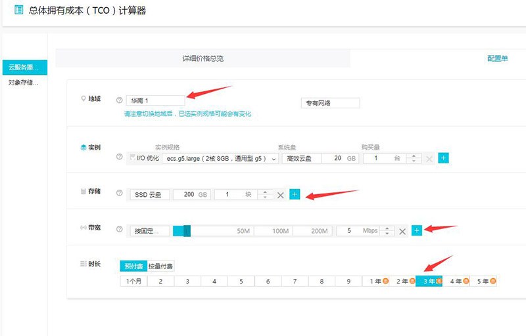This screenshot has height=336, width=526.
Task: Switch to 按量付费 billing mode
Action: (160, 266)
